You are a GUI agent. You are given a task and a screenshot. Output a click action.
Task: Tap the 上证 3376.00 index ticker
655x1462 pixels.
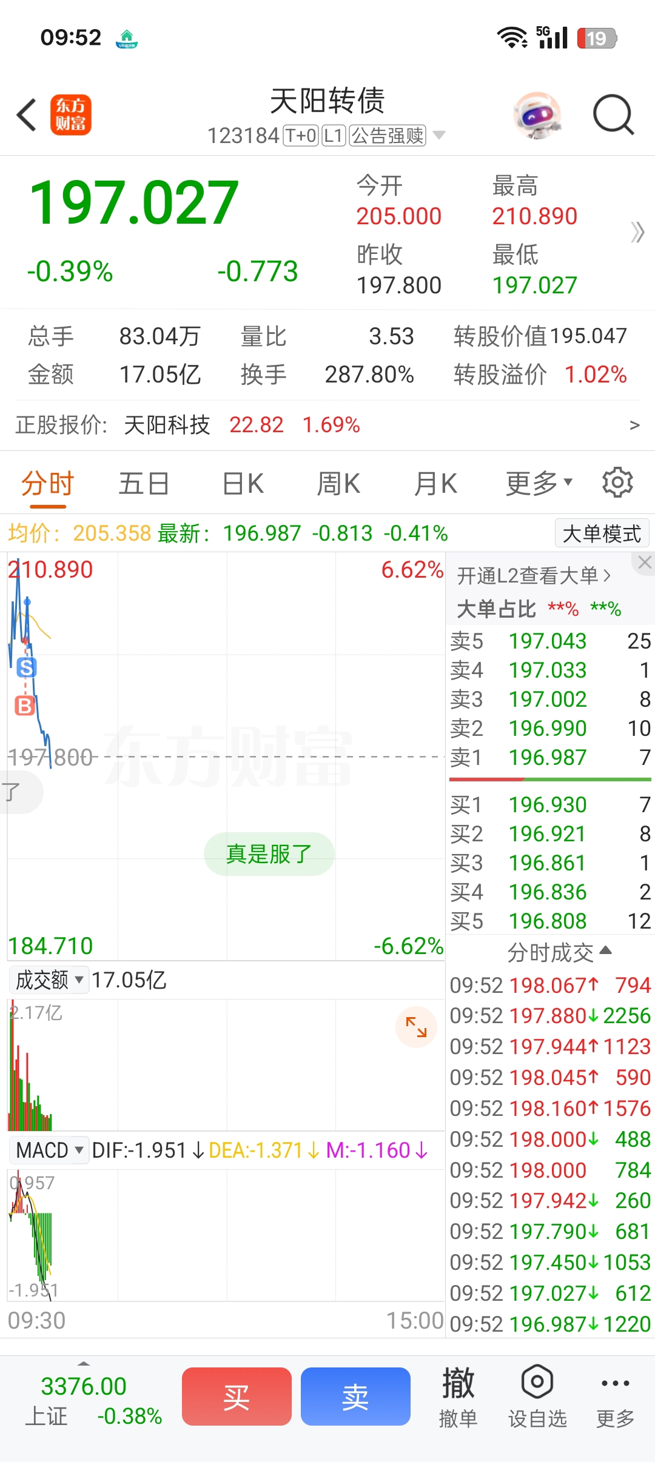pos(93,1400)
